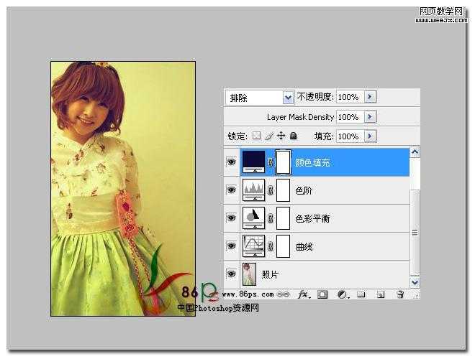Click the layers panel scroll down arrow

coord(415,283)
